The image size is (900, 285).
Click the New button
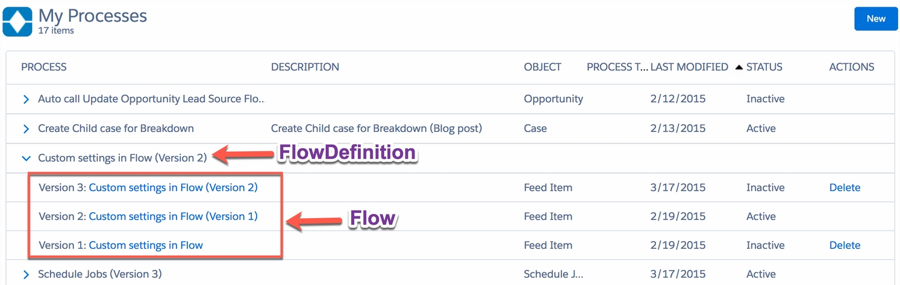pos(876,19)
